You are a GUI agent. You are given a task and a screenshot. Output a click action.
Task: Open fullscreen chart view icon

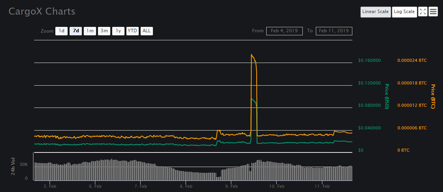423,12
